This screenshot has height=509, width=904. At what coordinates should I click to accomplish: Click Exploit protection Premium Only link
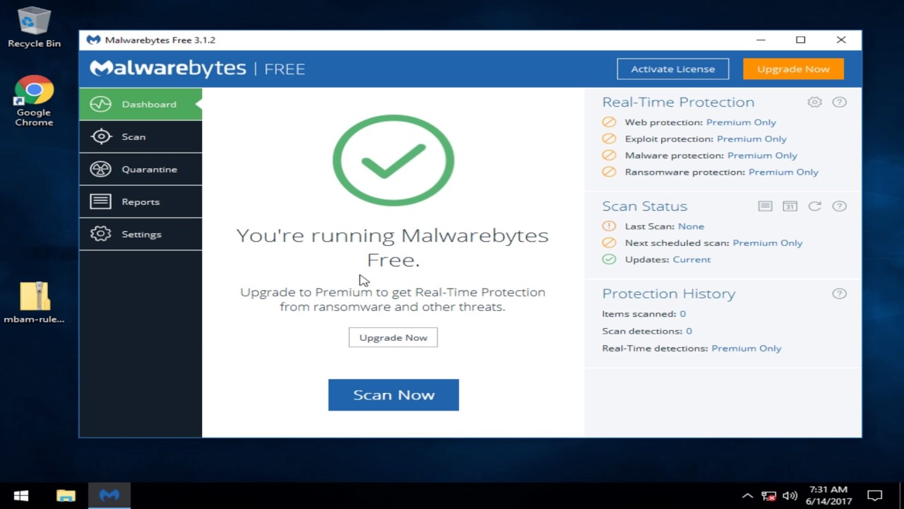click(751, 139)
